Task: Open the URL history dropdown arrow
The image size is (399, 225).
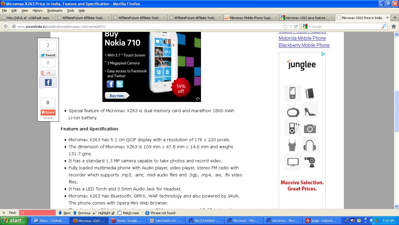Action: pyautogui.click(x=291, y=26)
